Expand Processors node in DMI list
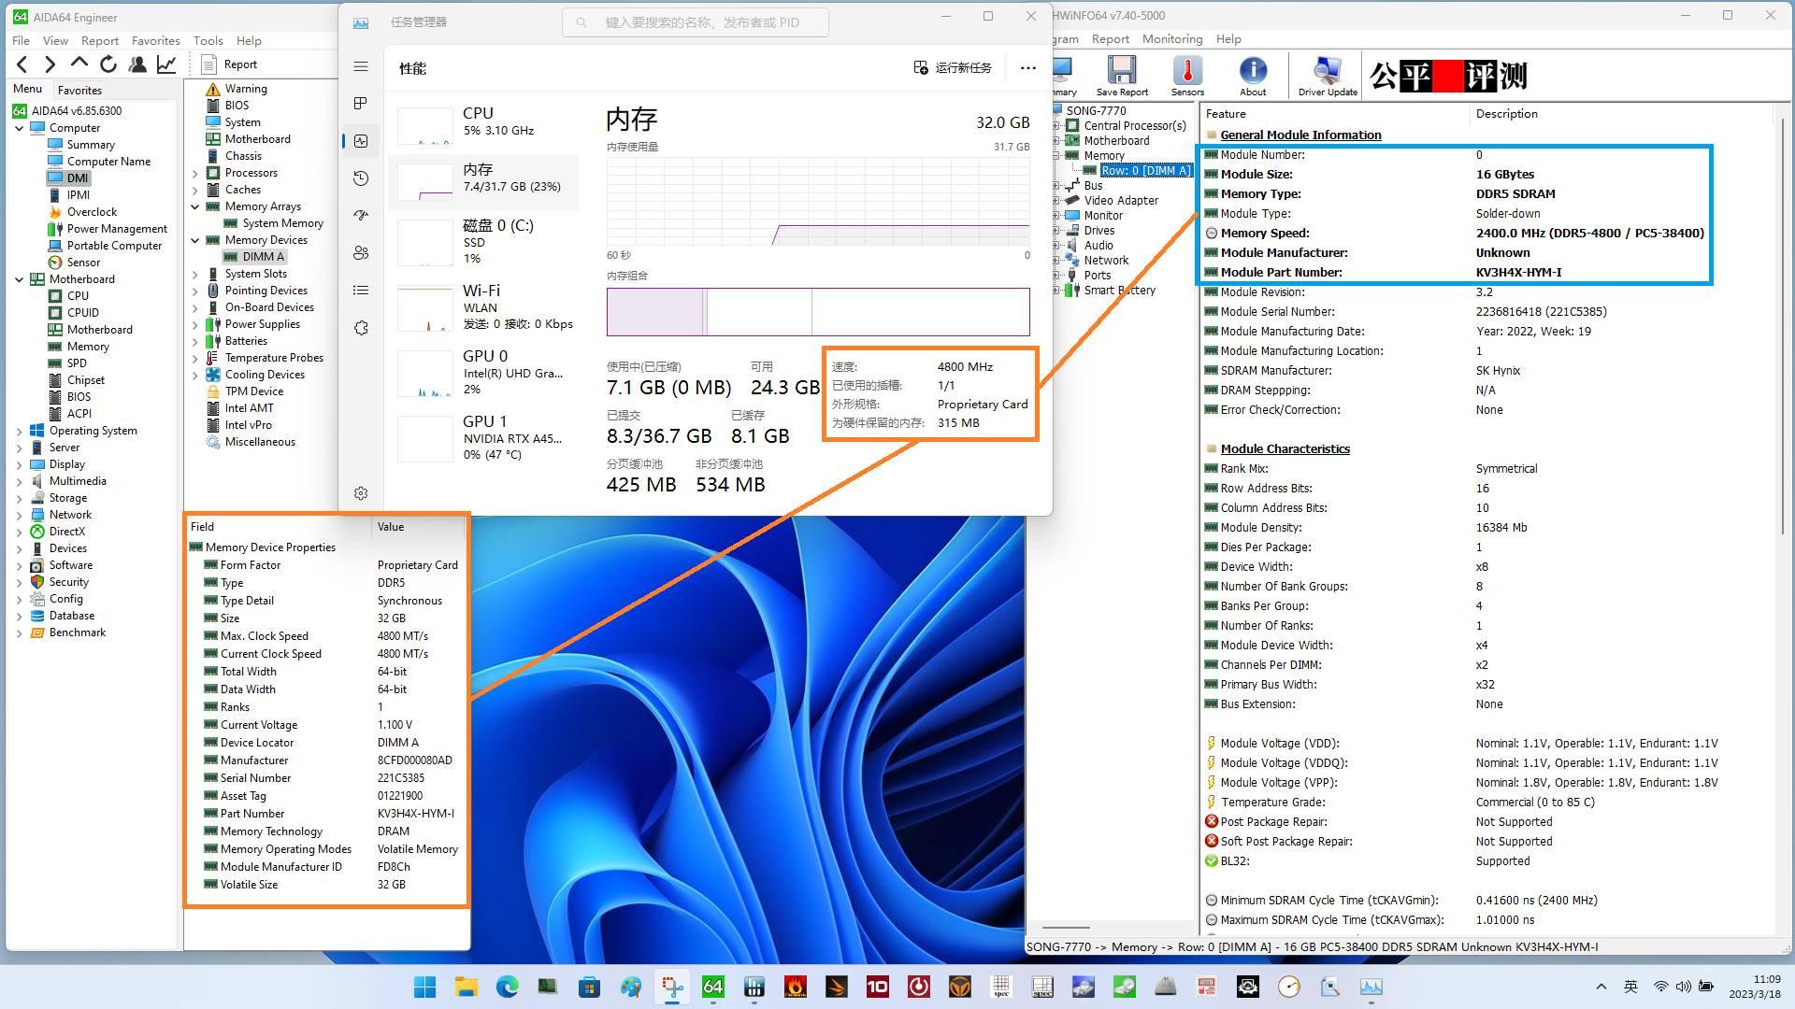The height and width of the screenshot is (1009, 1795). (x=195, y=173)
